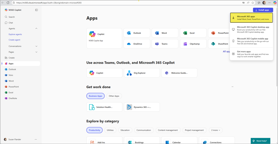This screenshot has width=278, height=144.
Task: Click the M365 Copilot logo icon
Action: [6, 10]
